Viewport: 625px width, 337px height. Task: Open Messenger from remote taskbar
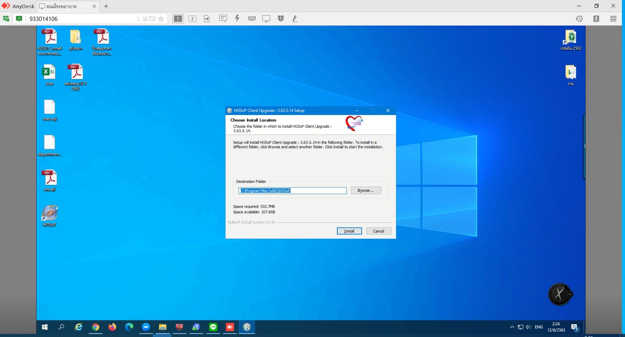146,327
